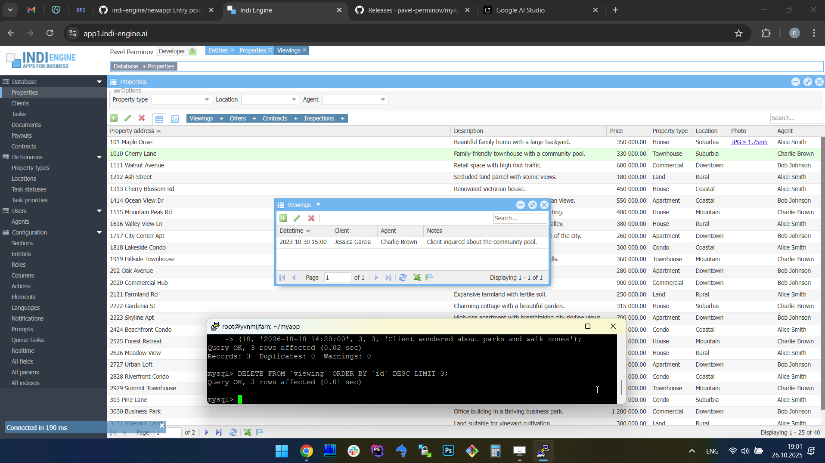Open Chrome from the Windows taskbar
Viewport: 825px width, 463px height.
pyautogui.click(x=307, y=451)
